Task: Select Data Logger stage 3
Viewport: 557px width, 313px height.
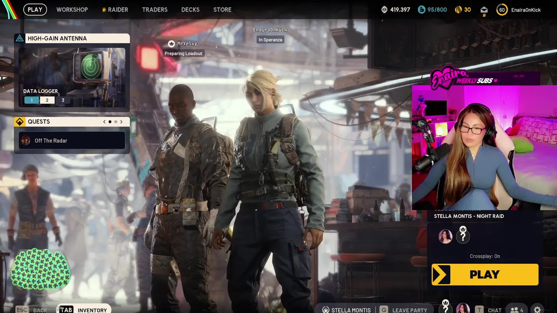Action: 63,100
